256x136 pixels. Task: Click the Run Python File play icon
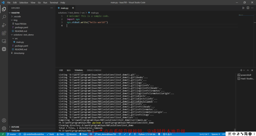pos(244,7)
